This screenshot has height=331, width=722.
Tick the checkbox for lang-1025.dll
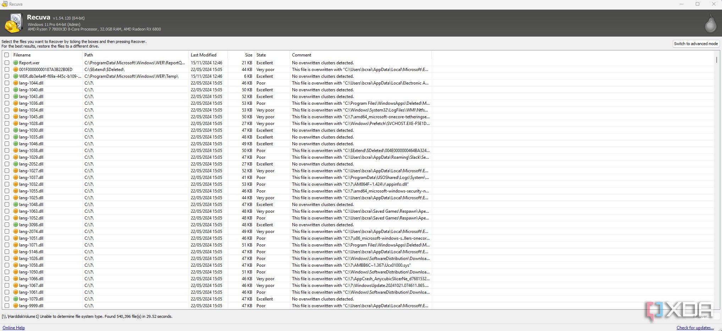pos(7,198)
